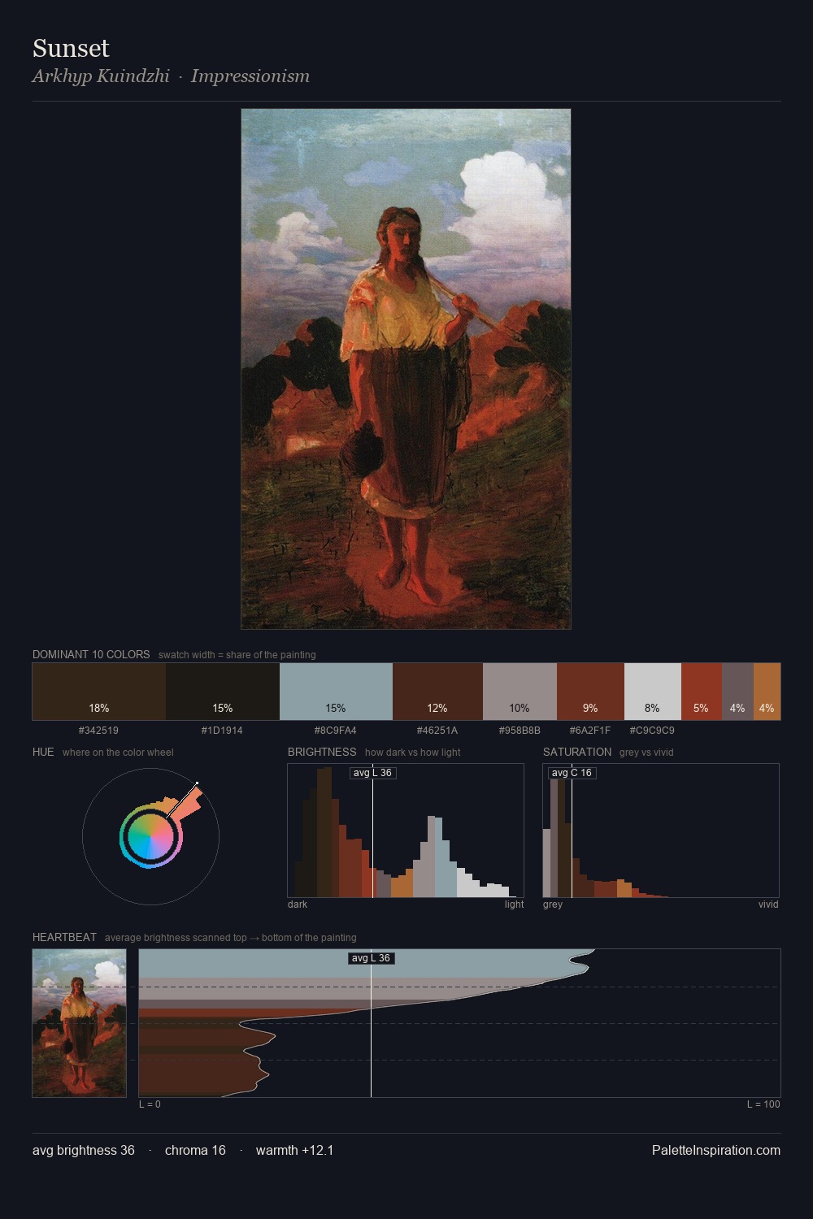Click the 'dark' axis label
Image resolution: width=813 pixels, height=1219 pixels.
pyautogui.click(x=298, y=904)
